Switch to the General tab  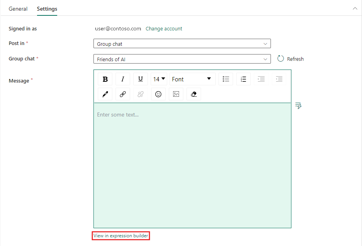click(x=18, y=9)
